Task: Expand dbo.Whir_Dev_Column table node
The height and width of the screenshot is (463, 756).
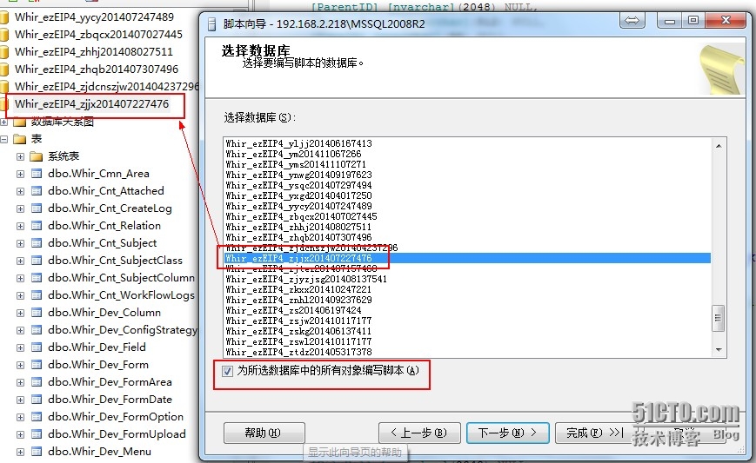Action: 20,313
